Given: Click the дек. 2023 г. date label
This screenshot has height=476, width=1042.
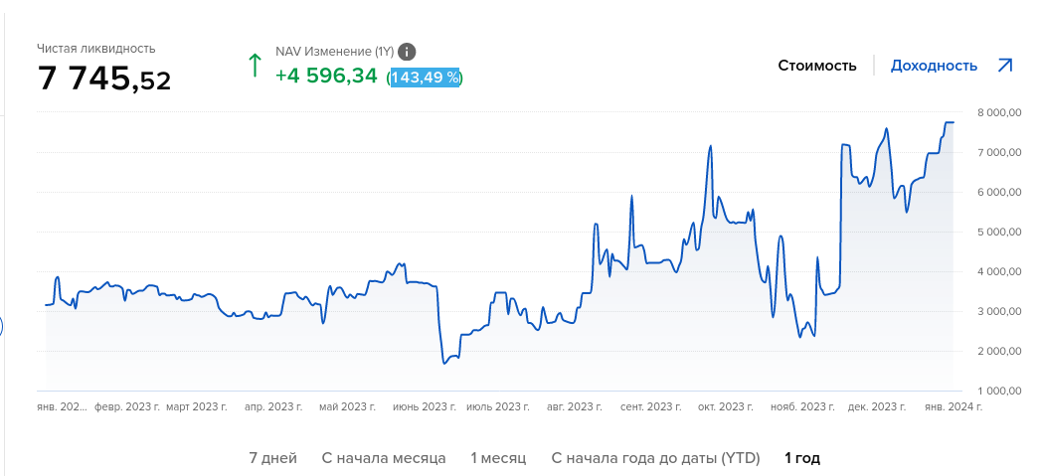Looking at the screenshot, I should pos(877,406).
